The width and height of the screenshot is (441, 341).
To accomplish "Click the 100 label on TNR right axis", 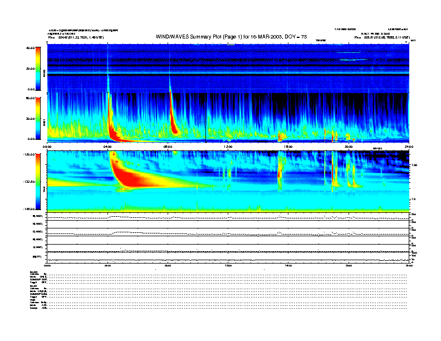I will (x=414, y=165).
